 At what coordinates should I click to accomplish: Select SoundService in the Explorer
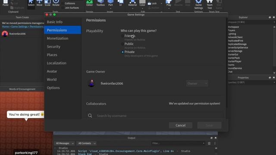235,68
